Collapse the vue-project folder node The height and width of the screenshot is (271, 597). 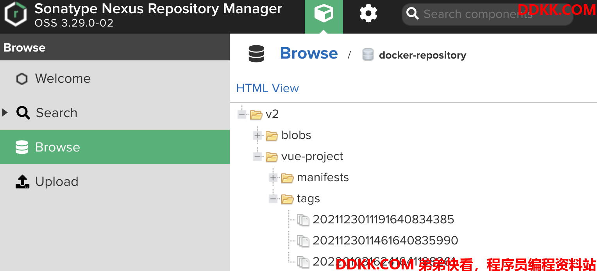click(257, 157)
